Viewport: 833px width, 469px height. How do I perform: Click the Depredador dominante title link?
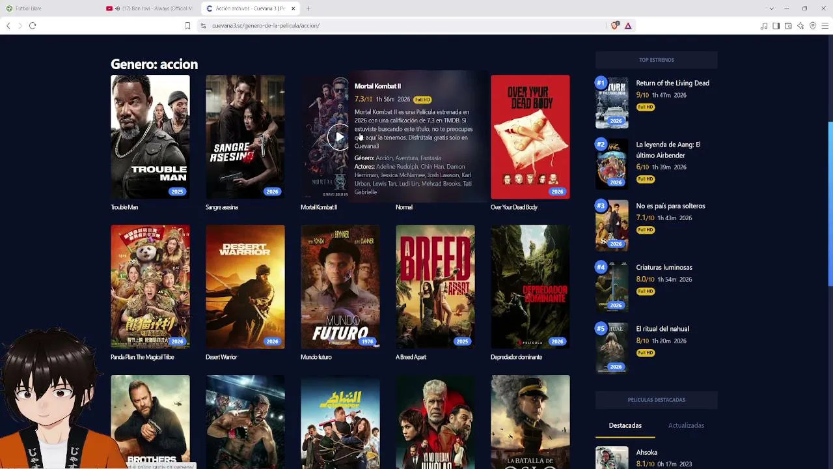[x=517, y=357]
